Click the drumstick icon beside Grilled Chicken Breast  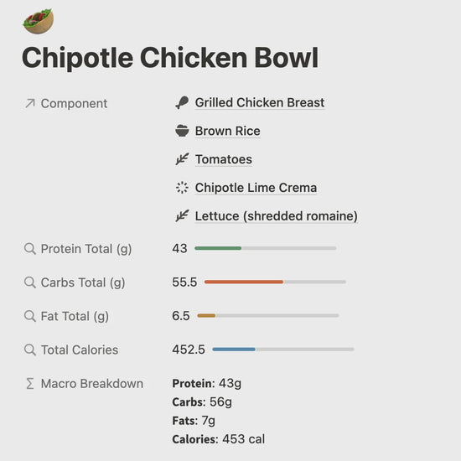point(182,102)
